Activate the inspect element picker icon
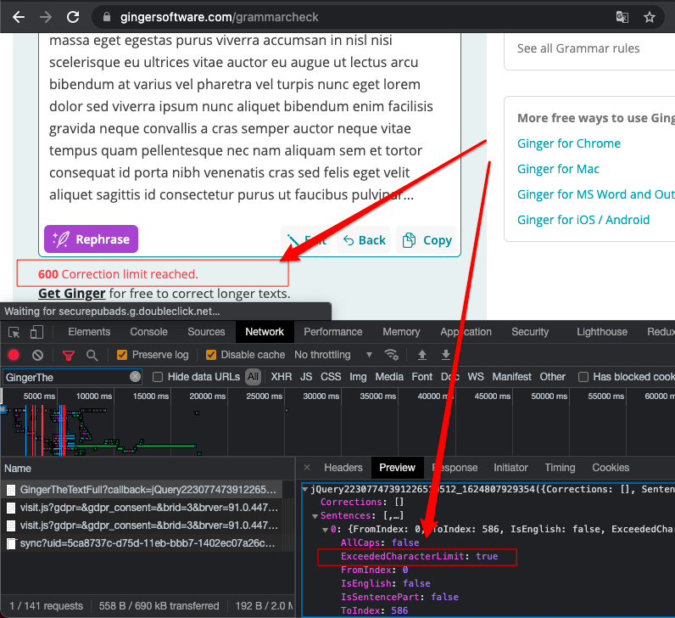Screen dimensions: 675x618 pyautogui.click(x=14, y=332)
